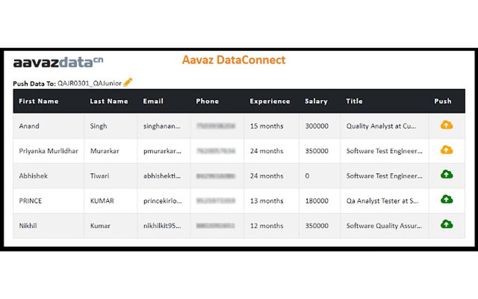Select the Aavaz DataConnect title
478x299 pixels.
coord(234,60)
